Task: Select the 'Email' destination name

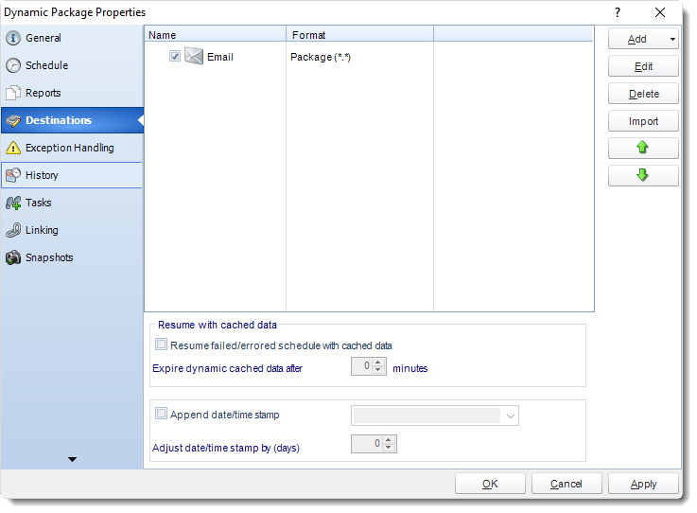Action: 220,57
